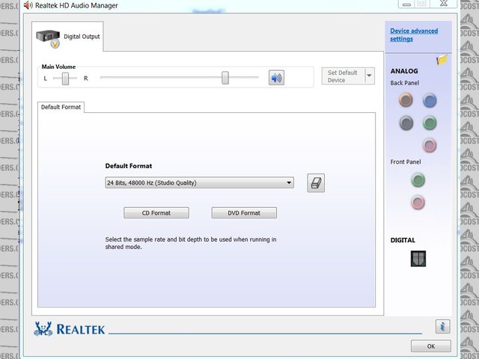Open the Default Format sample rate dropdown
Viewport: 479px width, 359px height.
pos(200,182)
